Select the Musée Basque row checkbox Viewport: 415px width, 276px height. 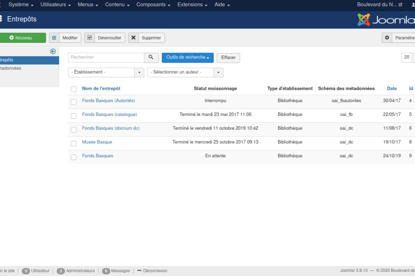pyautogui.click(x=74, y=144)
